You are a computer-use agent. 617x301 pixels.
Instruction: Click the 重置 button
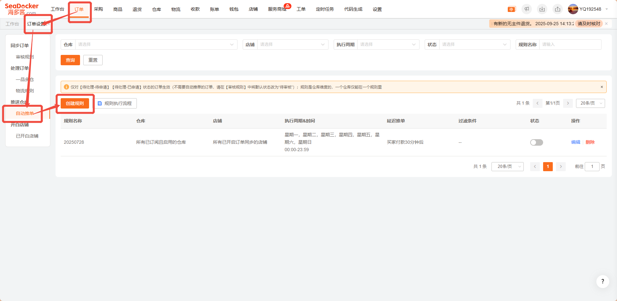coord(93,60)
